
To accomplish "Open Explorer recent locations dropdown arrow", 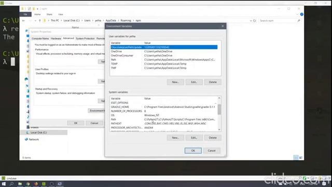I will coord(35,21).
